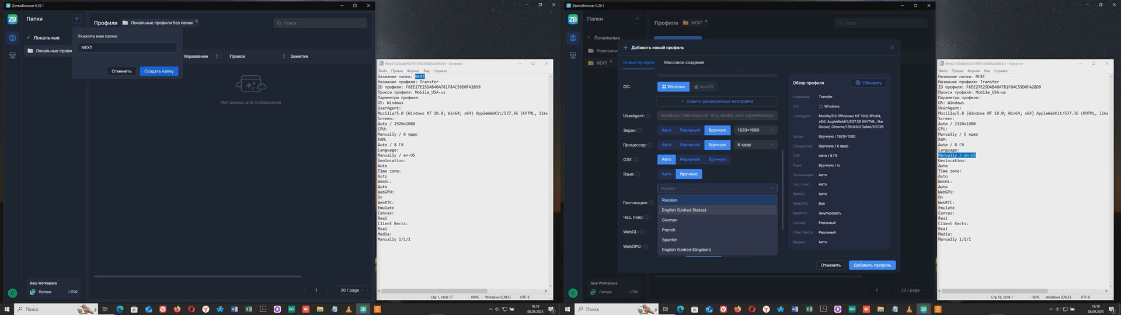
Task: Collapse the Локальные folder group in left window
Action: (28, 38)
